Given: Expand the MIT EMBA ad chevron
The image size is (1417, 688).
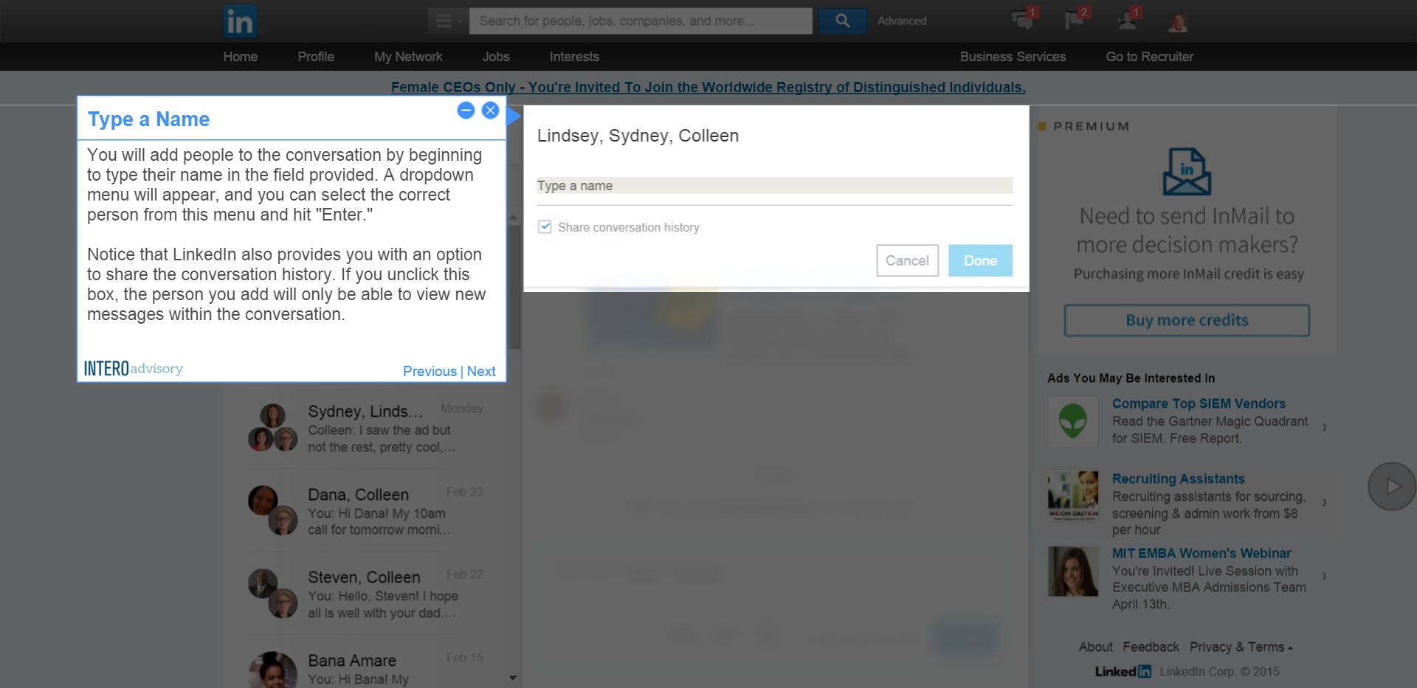Looking at the screenshot, I should tap(1325, 576).
